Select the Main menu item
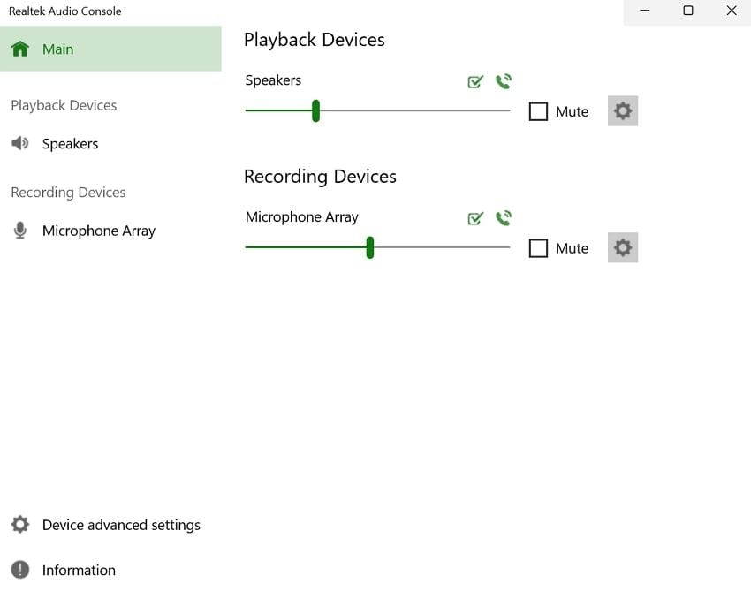Viewport: 751px width, 591px height. pyautogui.click(x=110, y=49)
